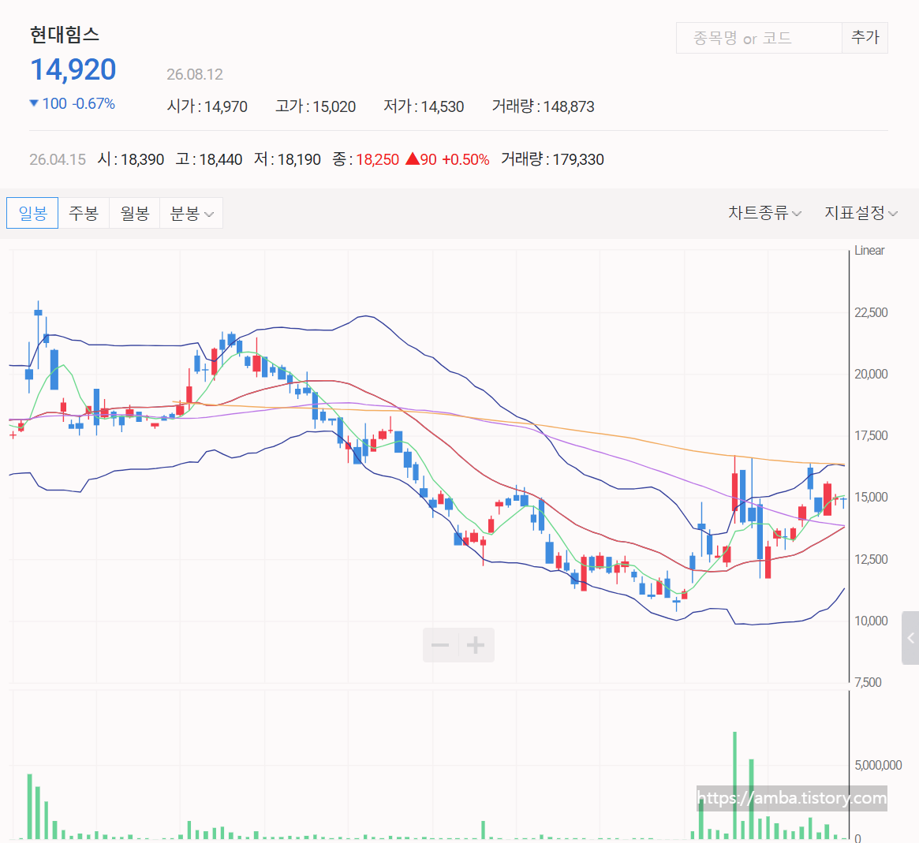This screenshot has width=919, height=843.
Task: Click the tallest green volume bar
Action: tap(734, 785)
